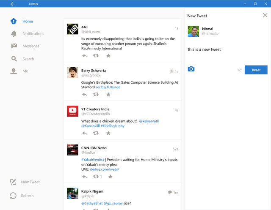Viewport: 271px width, 210px height.
Task: Reply to the ANI tweet
Action: pyautogui.click(x=84, y=56)
